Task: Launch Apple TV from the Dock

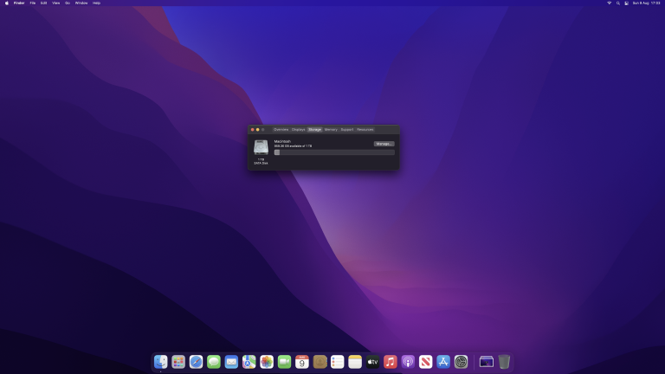Action: pyautogui.click(x=373, y=362)
